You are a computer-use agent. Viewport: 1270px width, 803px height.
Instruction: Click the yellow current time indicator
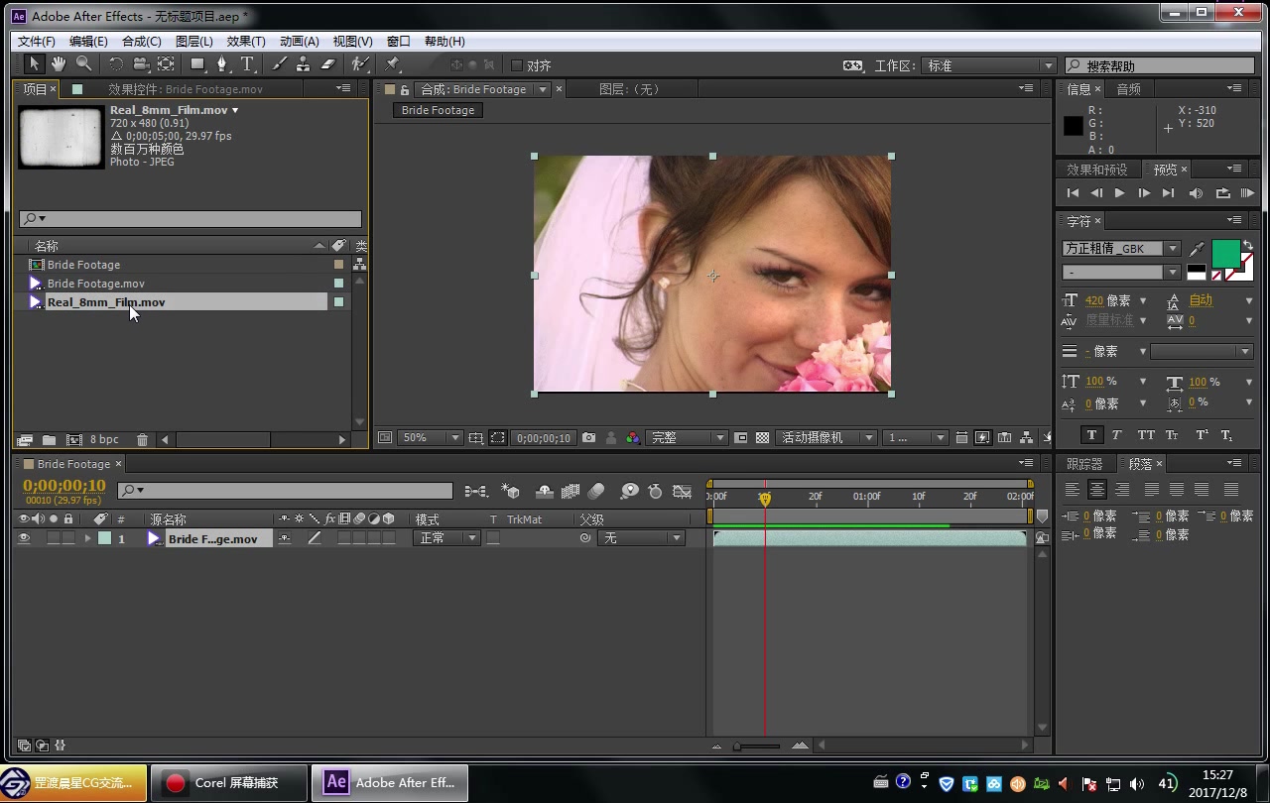(x=764, y=499)
